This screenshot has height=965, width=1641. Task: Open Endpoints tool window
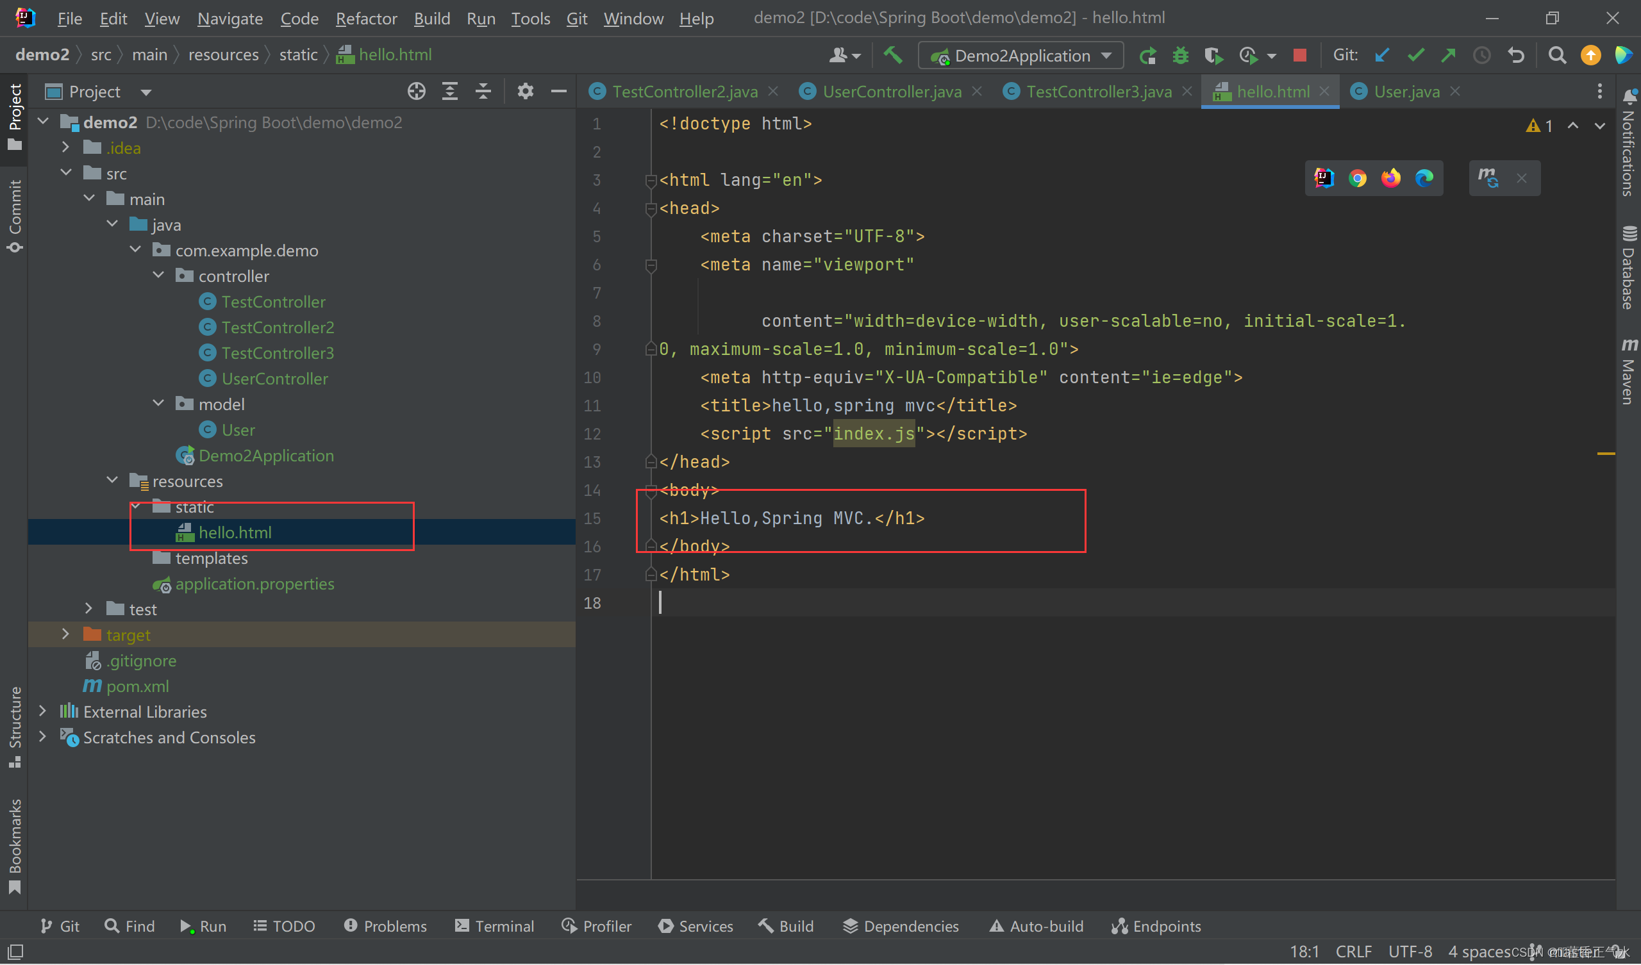coord(1156,926)
